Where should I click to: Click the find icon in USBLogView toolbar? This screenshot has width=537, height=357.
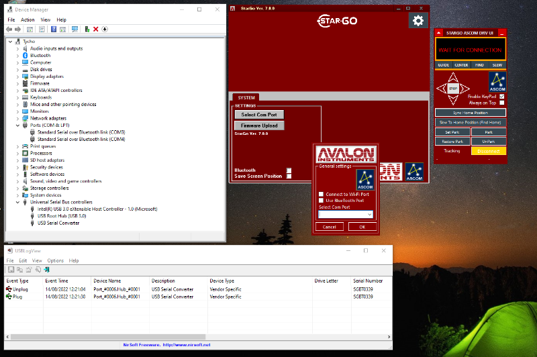pyautogui.click(x=38, y=270)
